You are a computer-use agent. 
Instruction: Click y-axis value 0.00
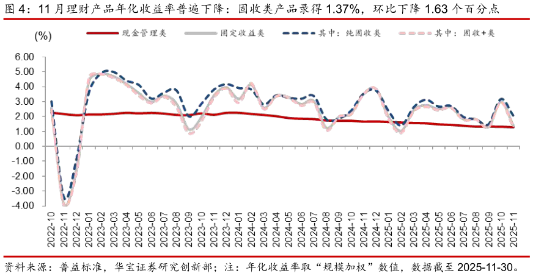point(24,146)
